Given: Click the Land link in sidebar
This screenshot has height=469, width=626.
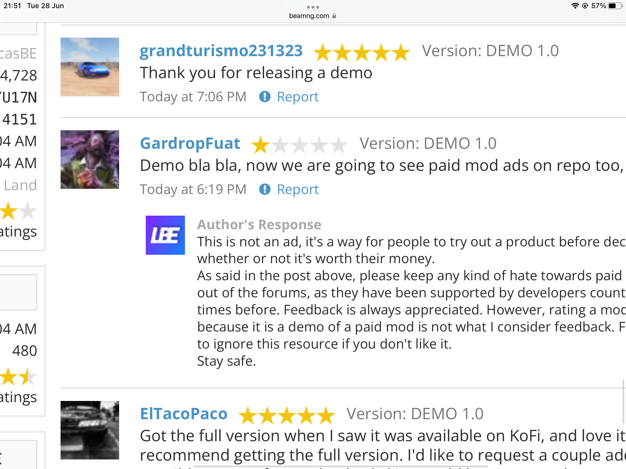Looking at the screenshot, I should pyautogui.click(x=20, y=185).
